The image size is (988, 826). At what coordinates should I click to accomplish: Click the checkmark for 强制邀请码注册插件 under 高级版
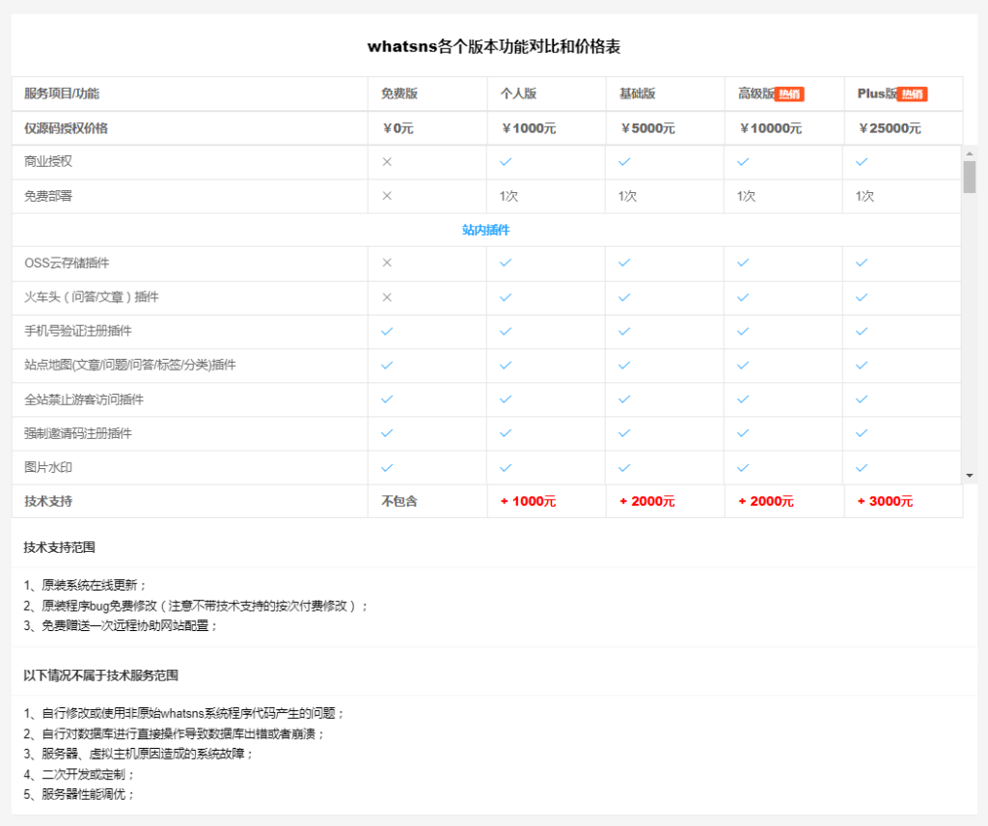743,433
